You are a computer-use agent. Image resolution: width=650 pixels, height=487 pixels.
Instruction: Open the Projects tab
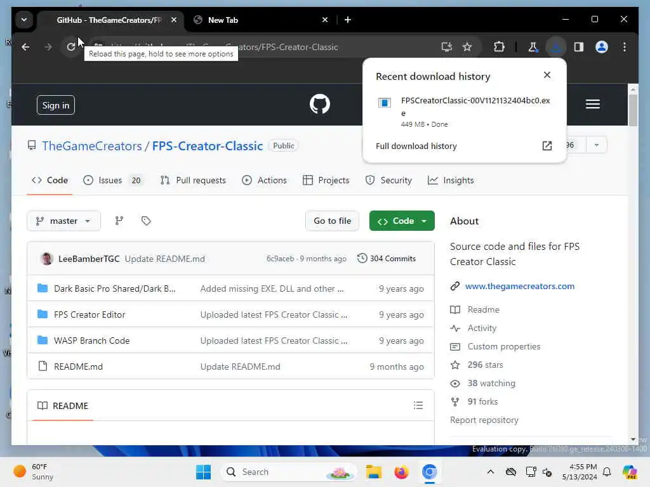[326, 180]
